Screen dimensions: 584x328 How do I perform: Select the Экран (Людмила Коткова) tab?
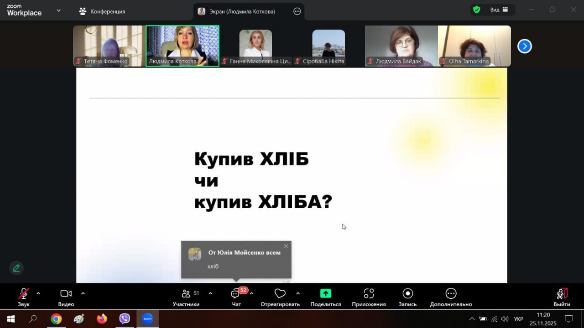[242, 11]
